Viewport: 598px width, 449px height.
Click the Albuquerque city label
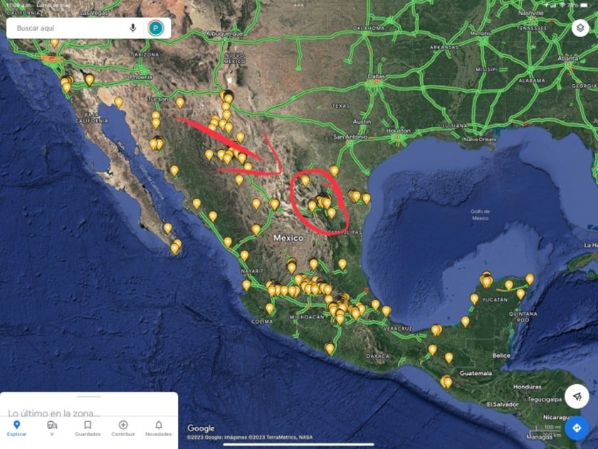[225, 33]
